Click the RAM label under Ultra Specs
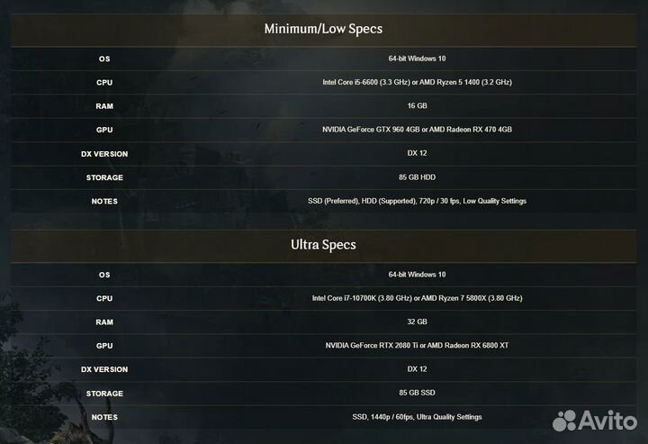The width and height of the screenshot is (648, 444). 104,322
